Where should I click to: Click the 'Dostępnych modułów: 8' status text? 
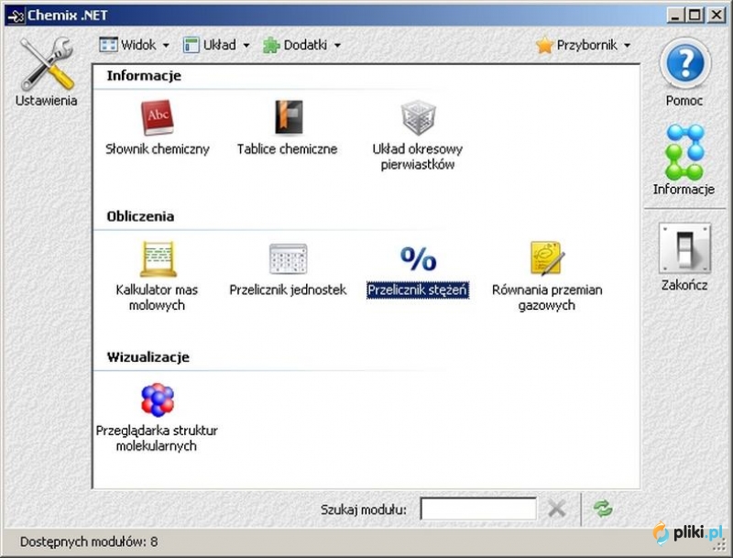(89, 542)
